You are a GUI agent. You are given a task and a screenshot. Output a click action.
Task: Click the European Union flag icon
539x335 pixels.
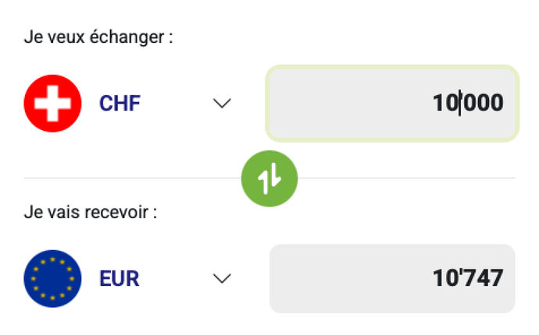pyautogui.click(x=52, y=278)
